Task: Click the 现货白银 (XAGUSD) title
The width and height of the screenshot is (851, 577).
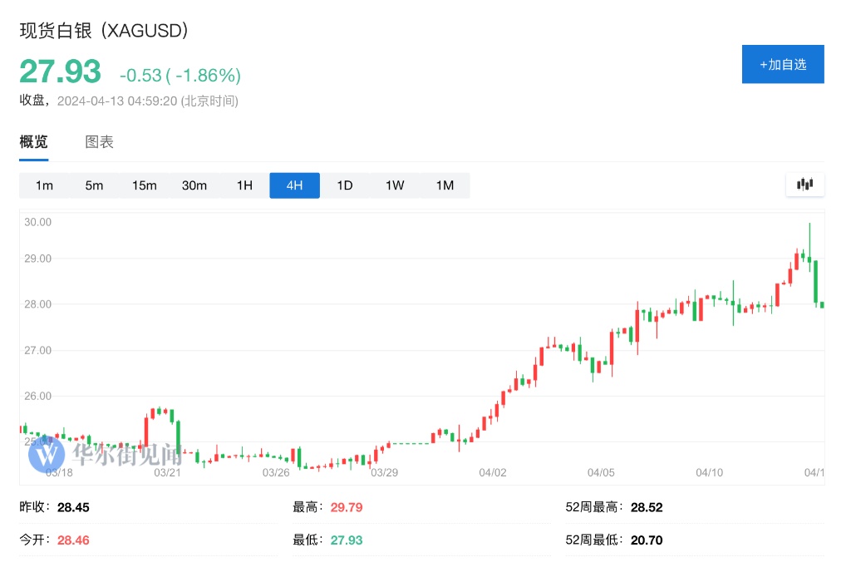Action: pyautogui.click(x=104, y=31)
